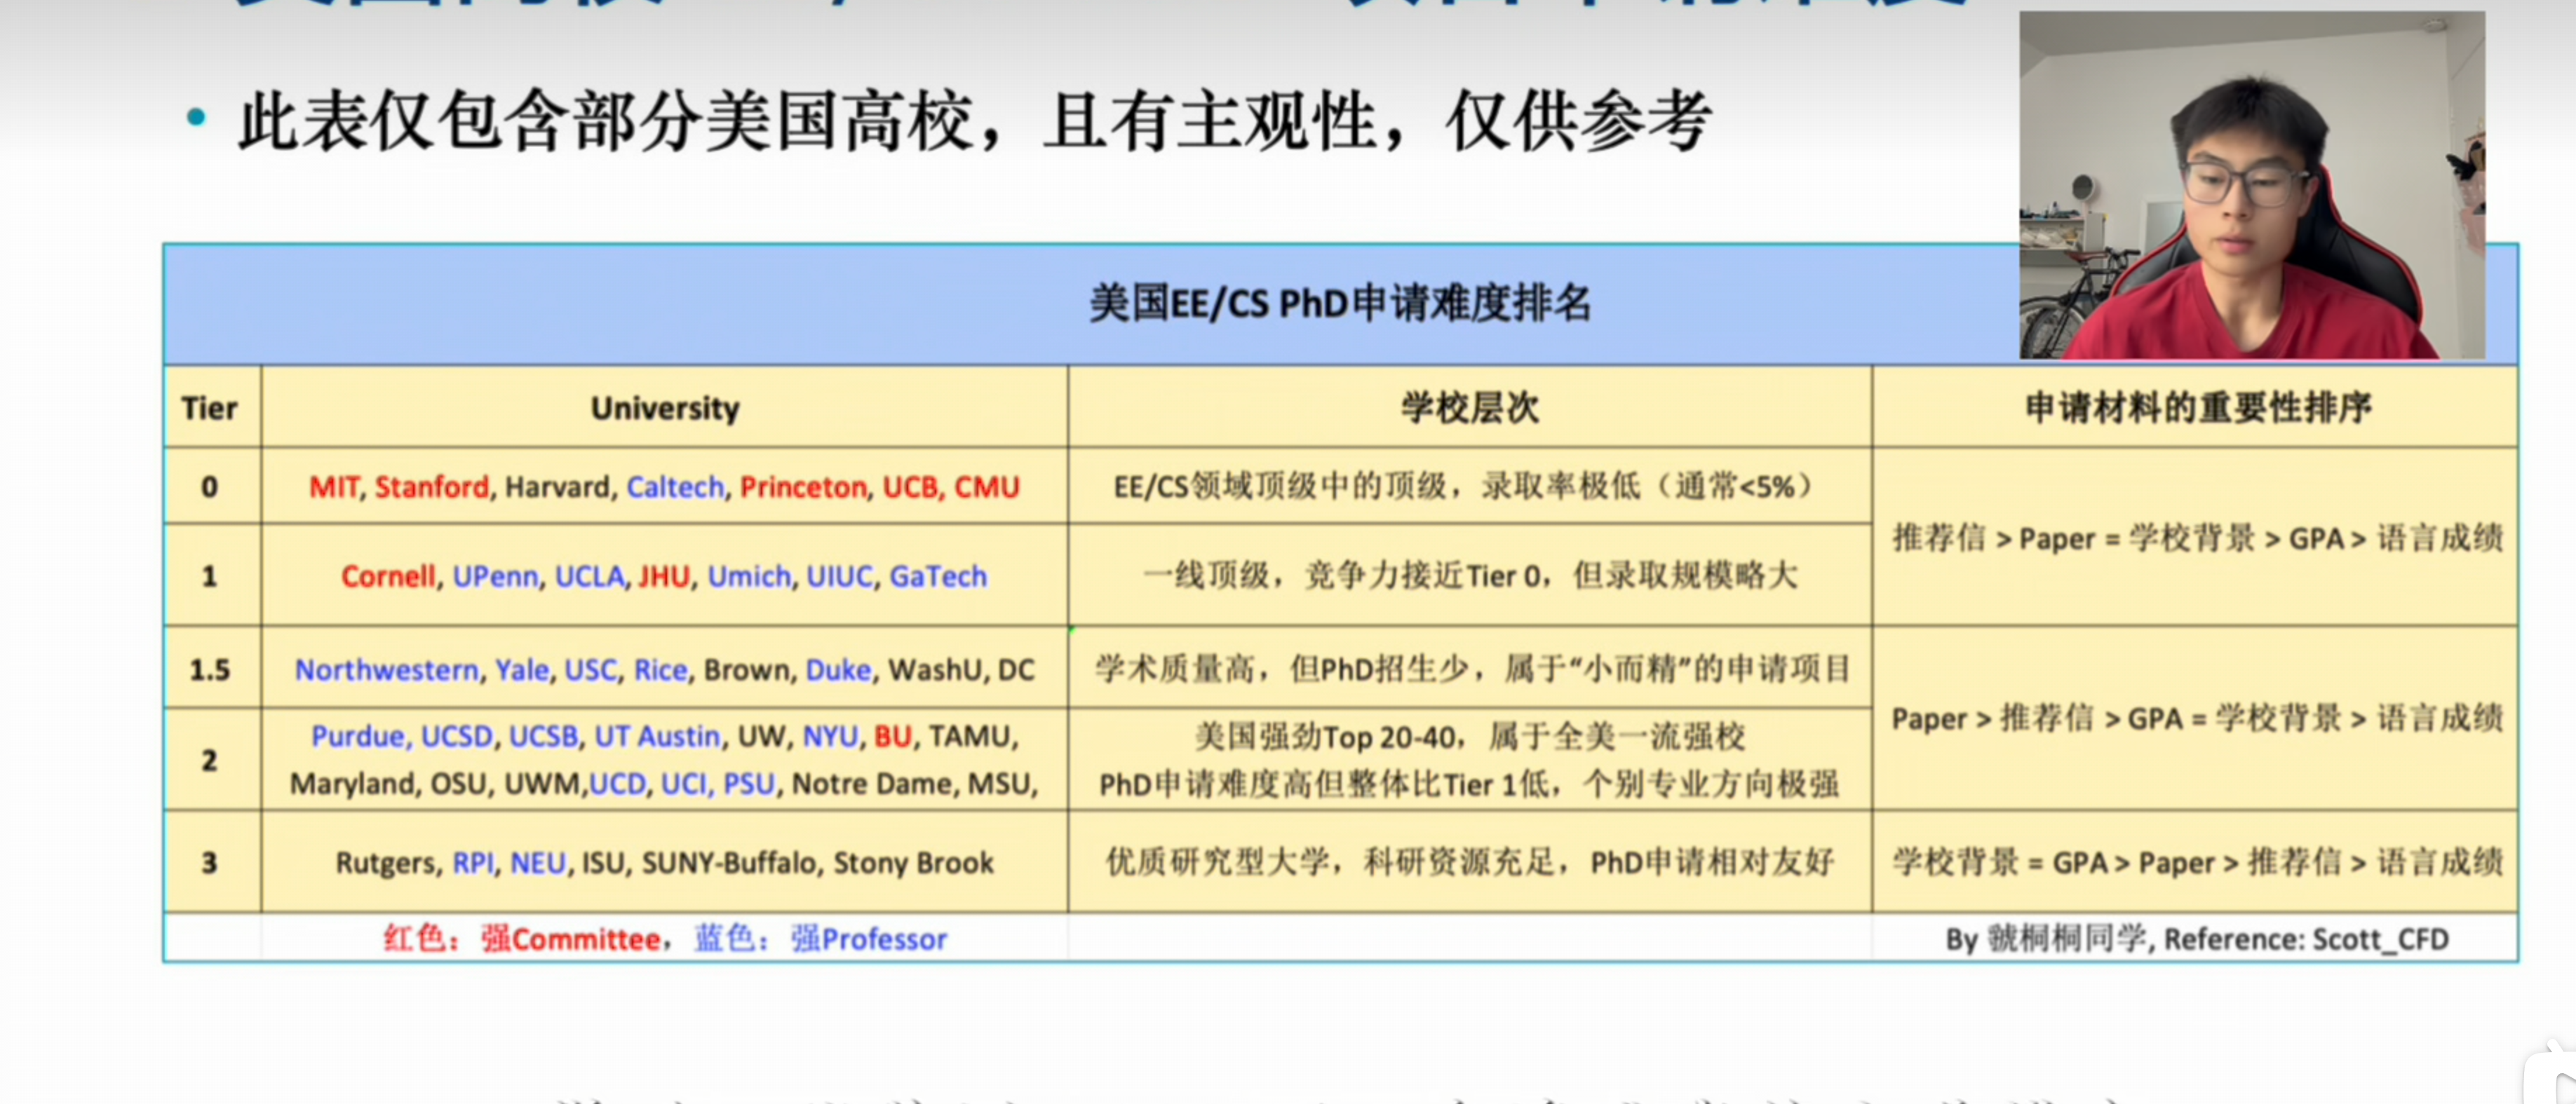This screenshot has width=2576, height=1104.
Task: Click 'Cornell' in the Tier 1 row
Action: tap(388, 576)
